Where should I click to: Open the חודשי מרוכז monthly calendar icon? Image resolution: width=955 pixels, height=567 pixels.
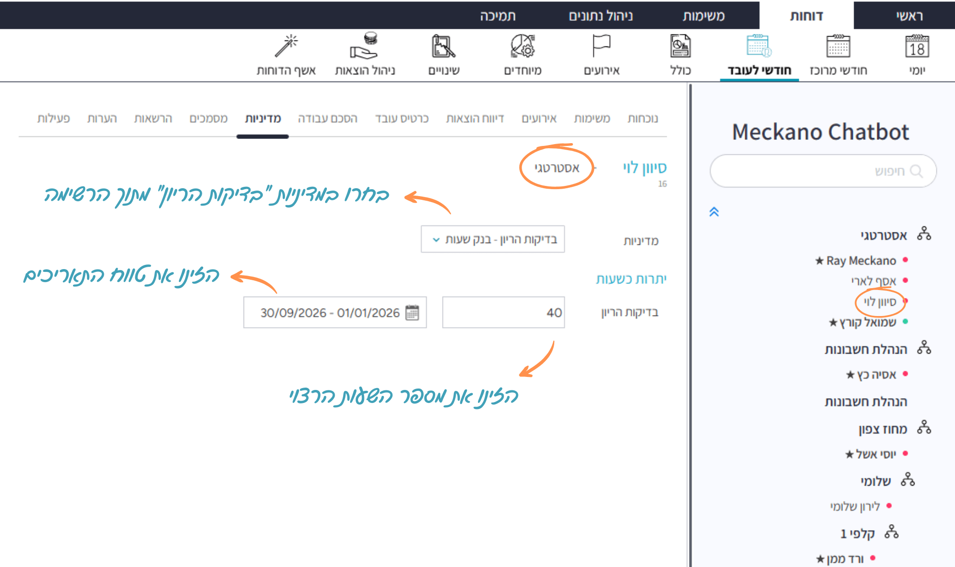pyautogui.click(x=838, y=47)
